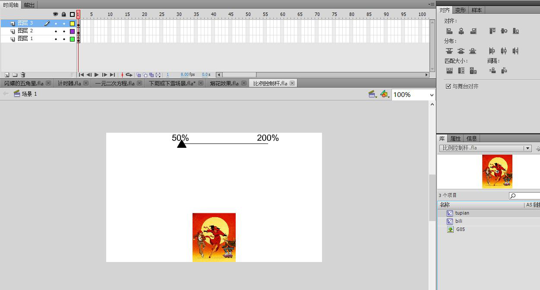The width and height of the screenshot is (540, 290).
Task: Click the Match height icon
Action: 461,71
